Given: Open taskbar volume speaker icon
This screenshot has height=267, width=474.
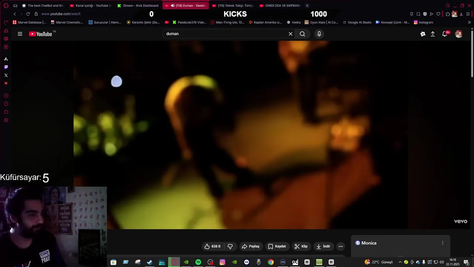Looking at the screenshot, I should [x=442, y=262].
